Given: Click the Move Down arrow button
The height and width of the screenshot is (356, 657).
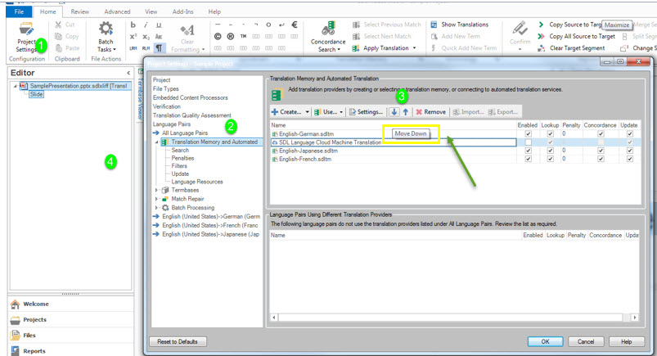Looking at the screenshot, I should click(x=394, y=111).
